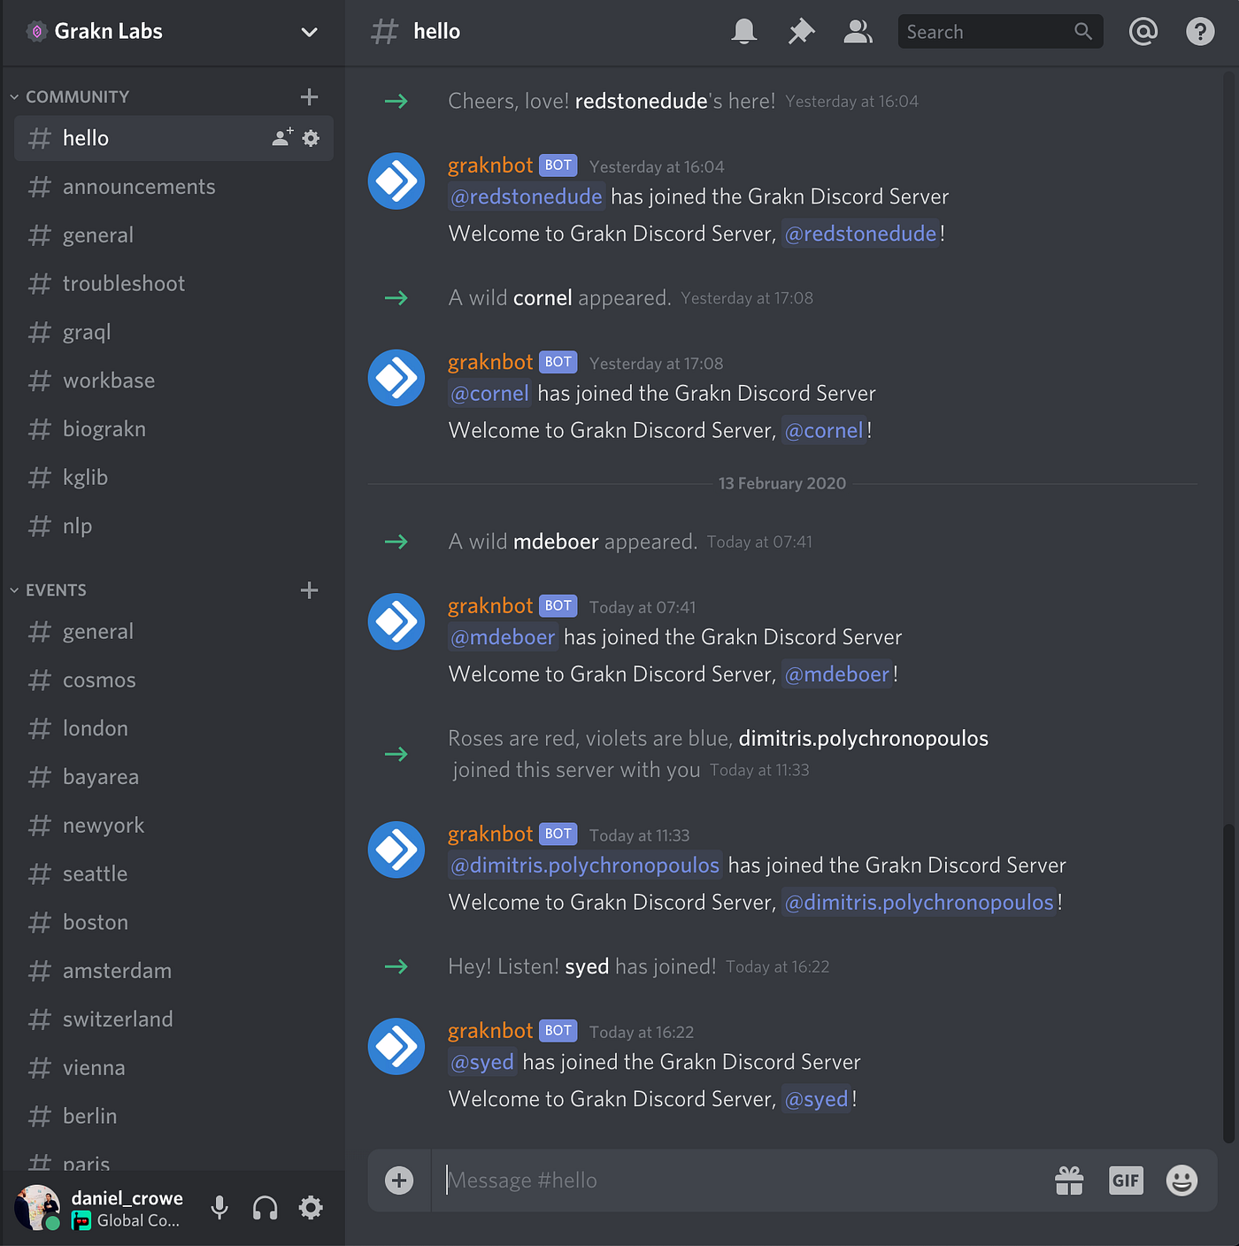The height and width of the screenshot is (1246, 1239).
Task: Select the workbase channel
Action: point(173,381)
